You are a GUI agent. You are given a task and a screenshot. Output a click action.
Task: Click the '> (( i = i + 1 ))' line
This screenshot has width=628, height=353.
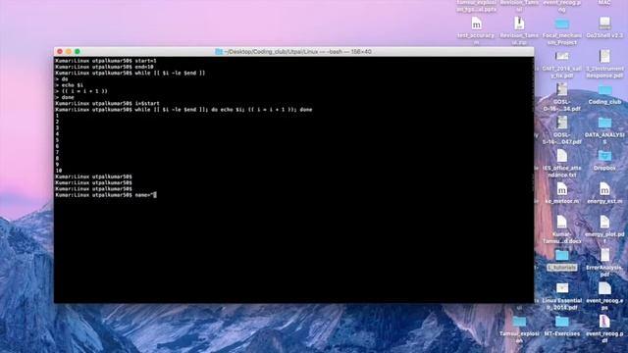(81, 91)
